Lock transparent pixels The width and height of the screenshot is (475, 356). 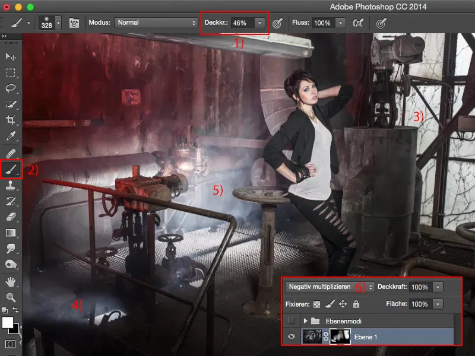pyautogui.click(x=316, y=304)
